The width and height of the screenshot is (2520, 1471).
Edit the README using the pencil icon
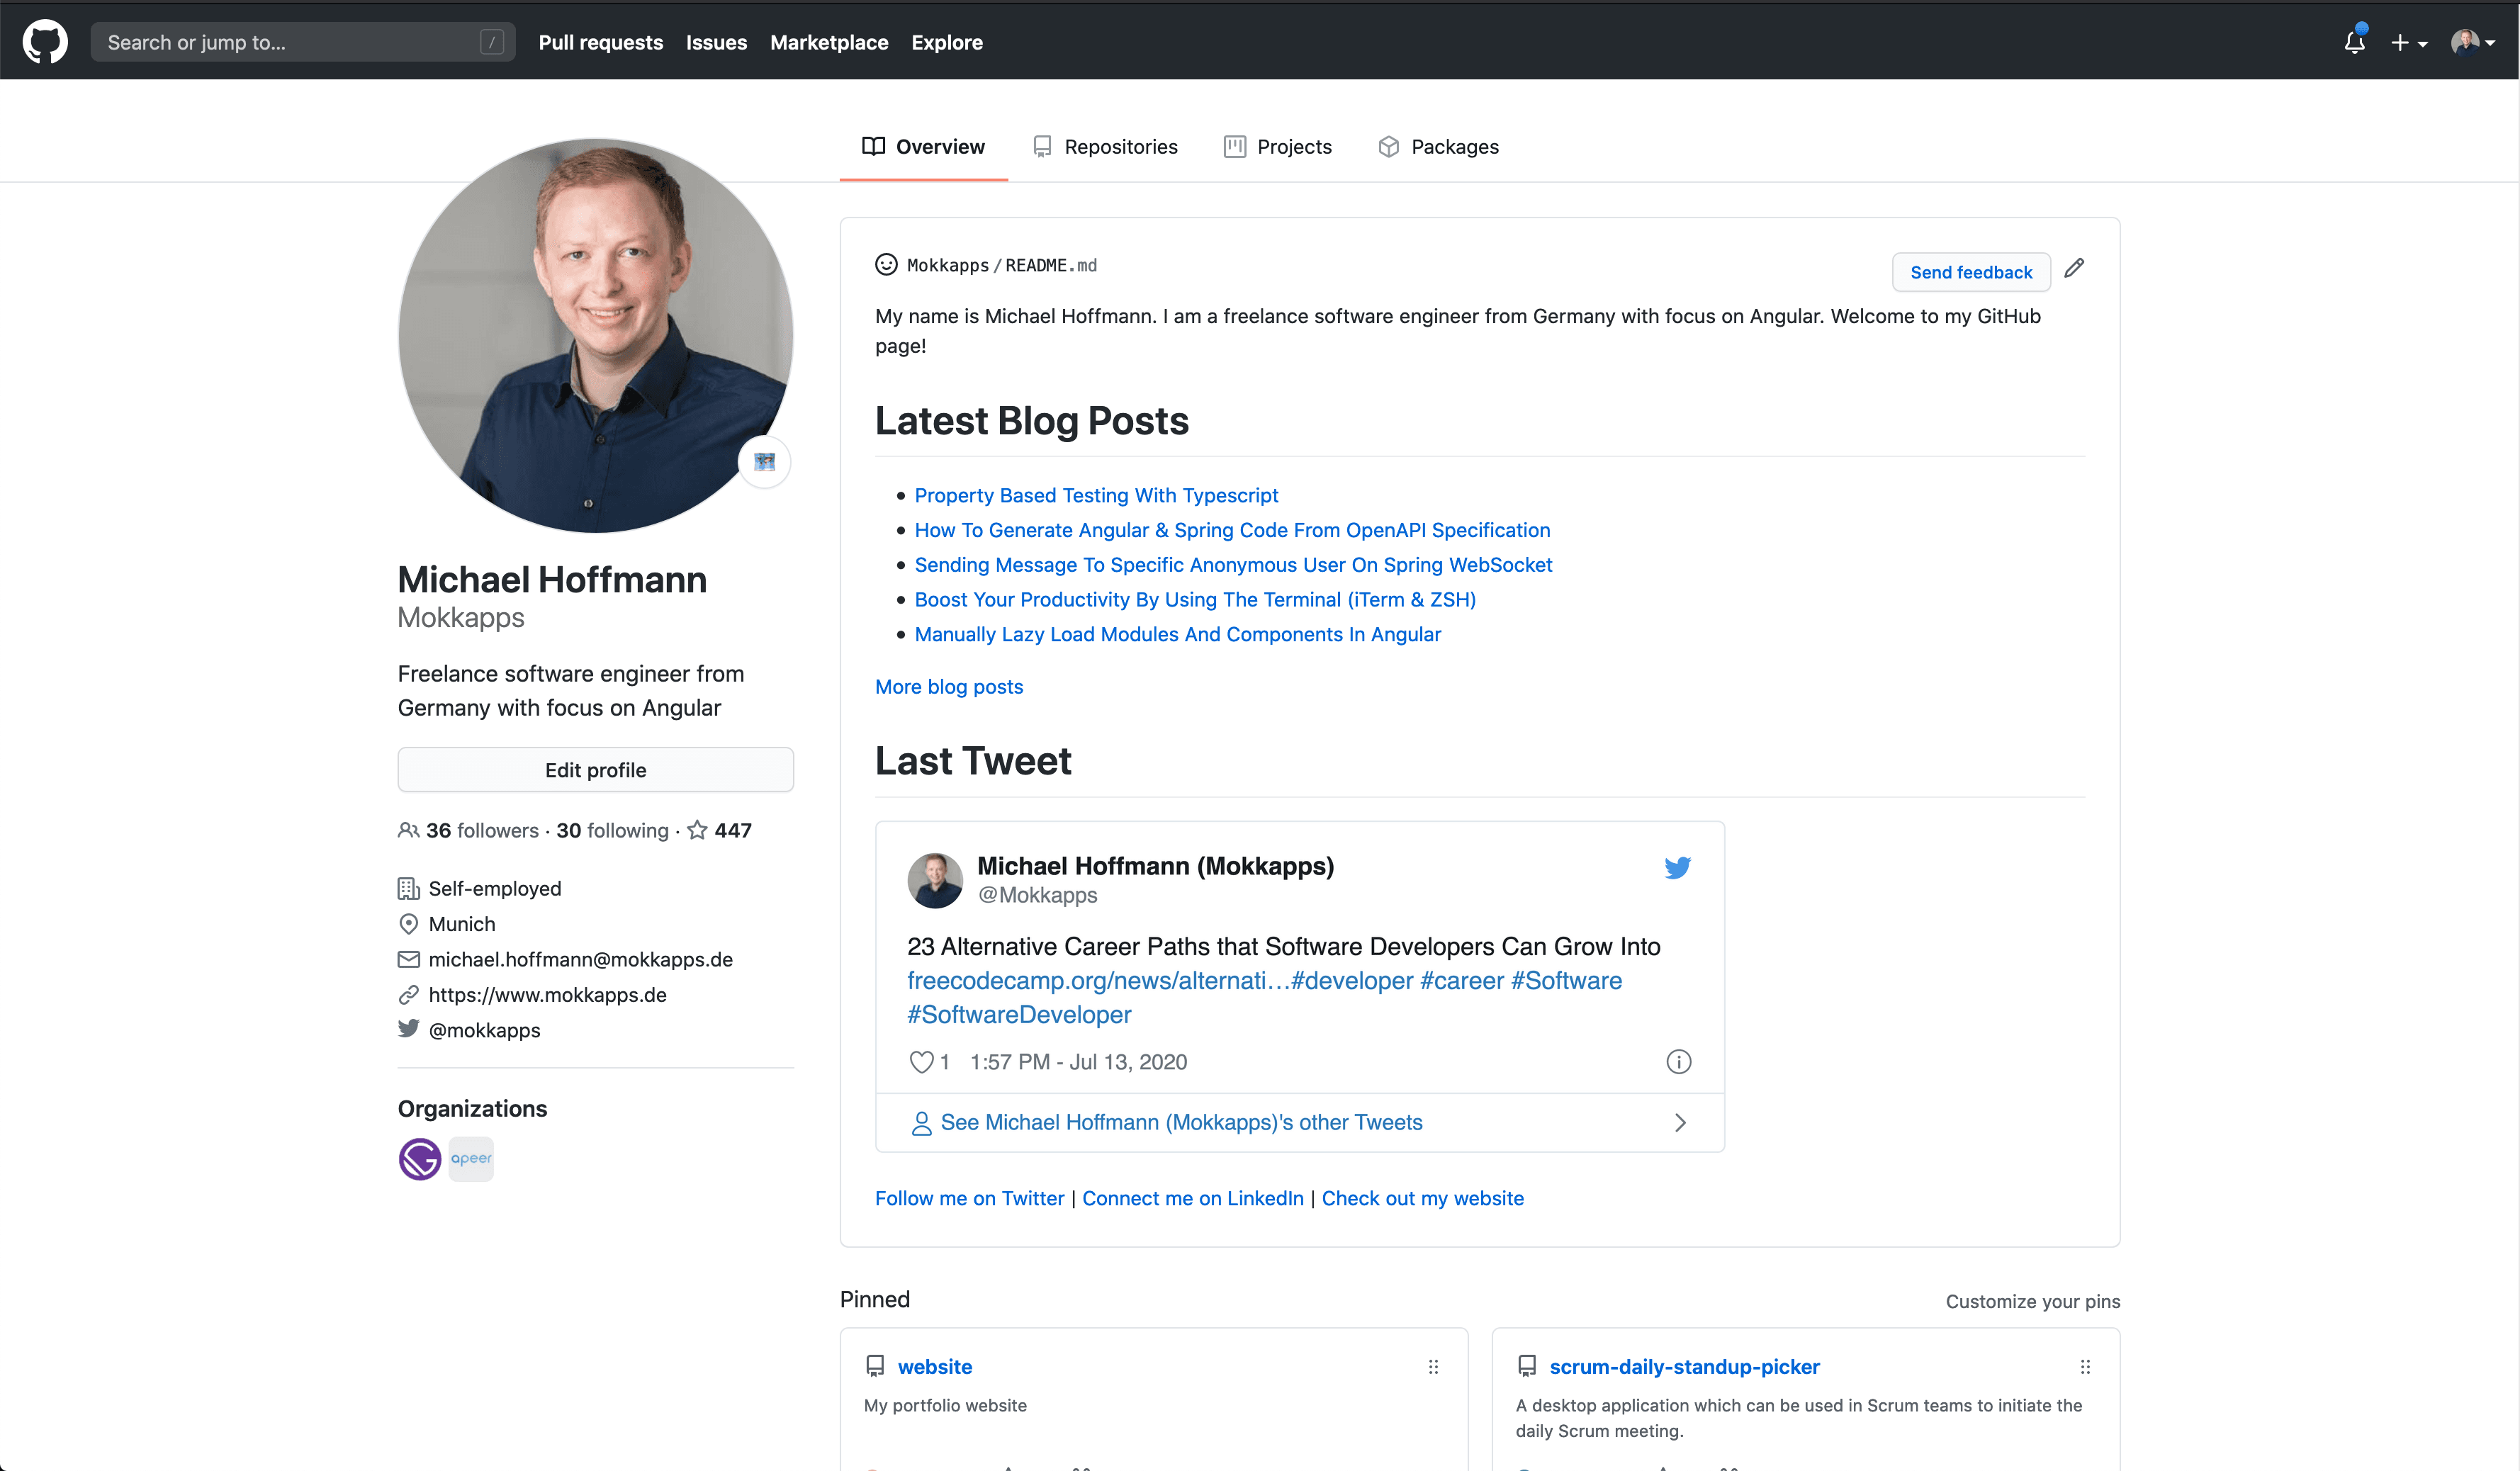(2075, 268)
